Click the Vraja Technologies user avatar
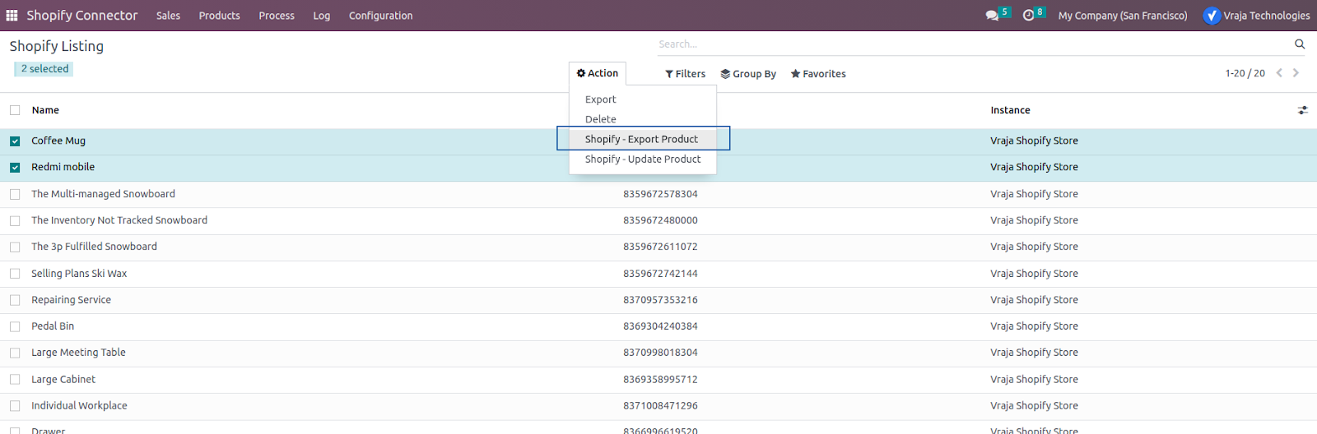1317x434 pixels. 1212,16
